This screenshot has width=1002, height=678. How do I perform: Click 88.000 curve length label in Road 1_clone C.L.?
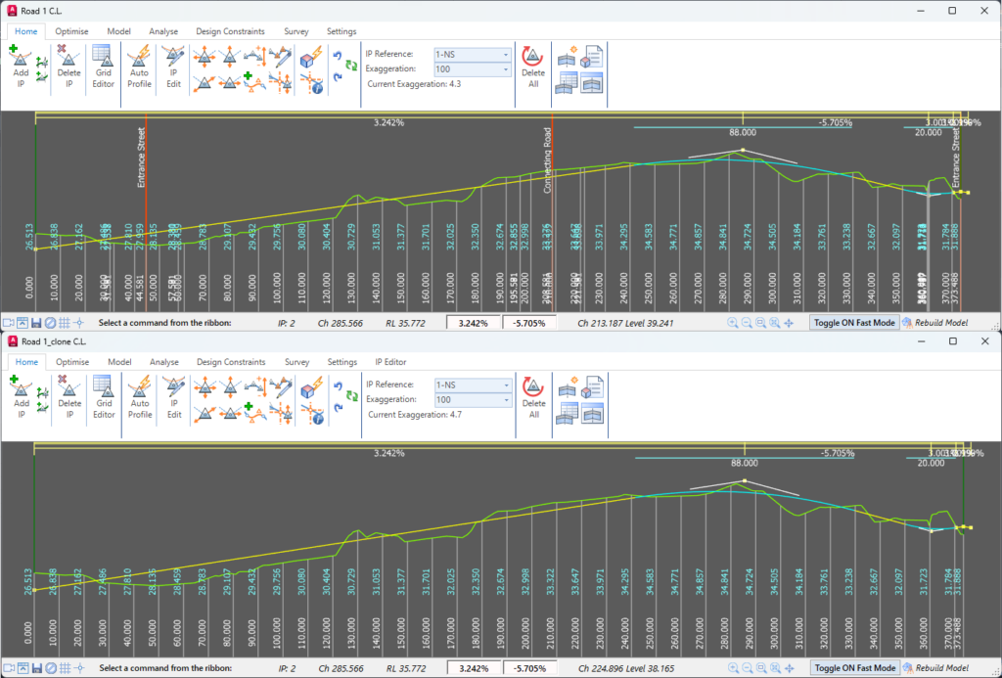coord(744,463)
